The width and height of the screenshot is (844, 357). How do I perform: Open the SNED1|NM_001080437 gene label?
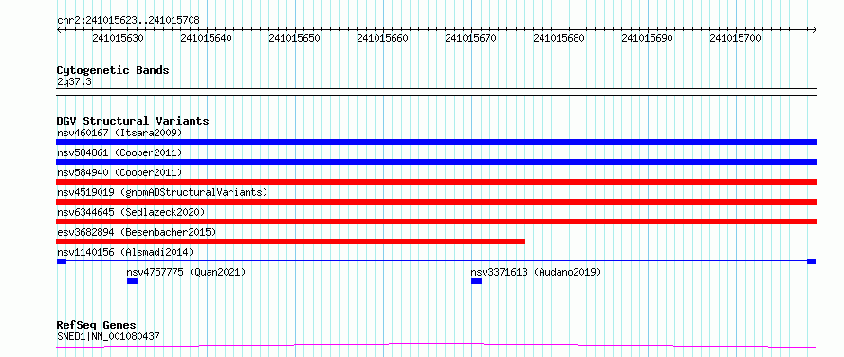[108, 336]
